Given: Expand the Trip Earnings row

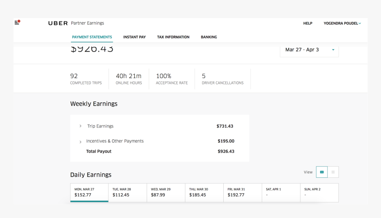Looking at the screenshot, I should tap(81, 126).
